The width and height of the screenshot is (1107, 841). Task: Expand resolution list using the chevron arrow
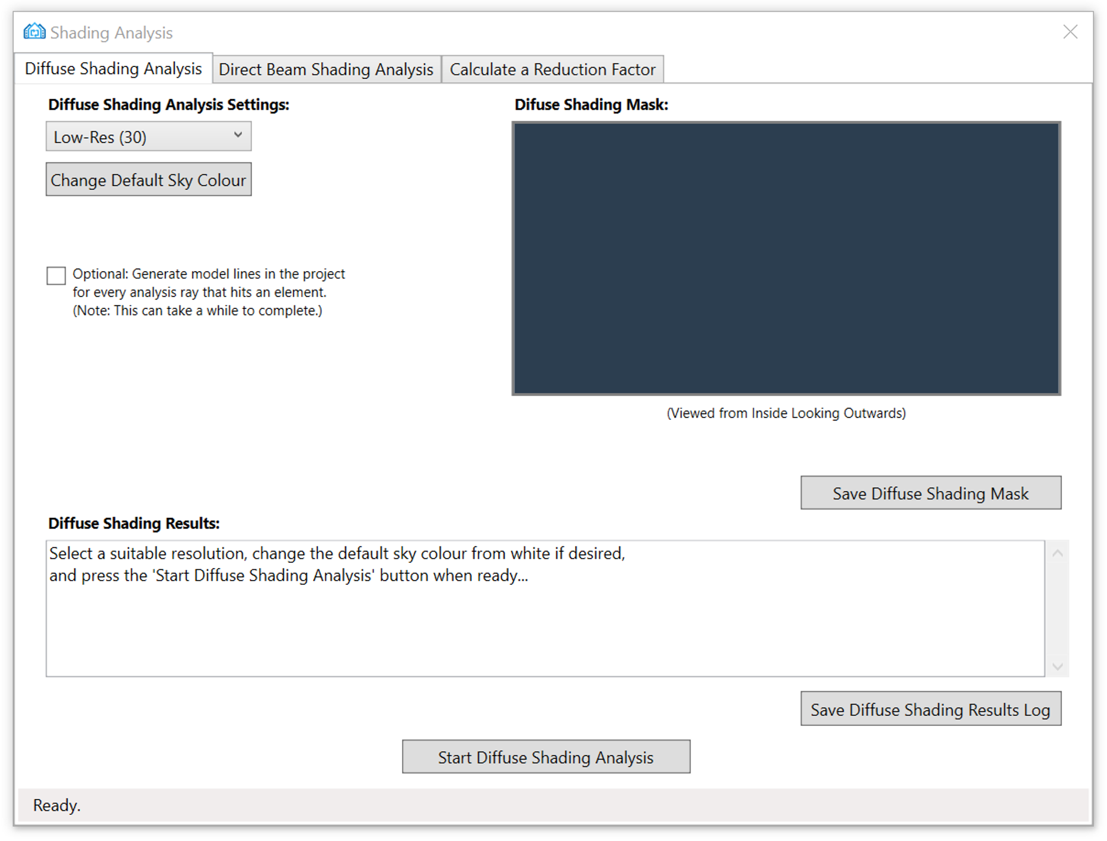click(238, 135)
